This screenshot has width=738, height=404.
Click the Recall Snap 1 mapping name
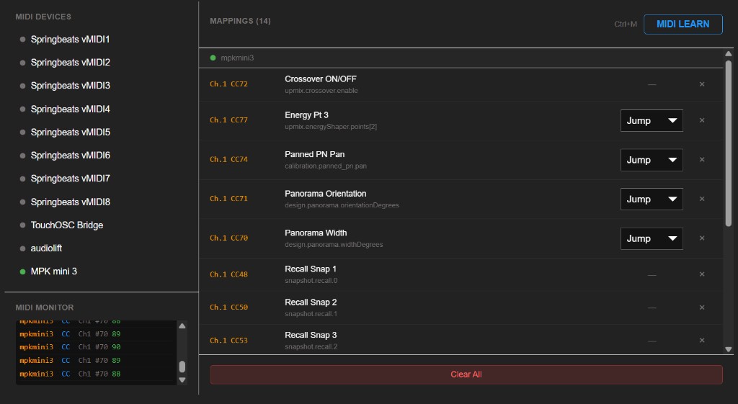click(311, 269)
